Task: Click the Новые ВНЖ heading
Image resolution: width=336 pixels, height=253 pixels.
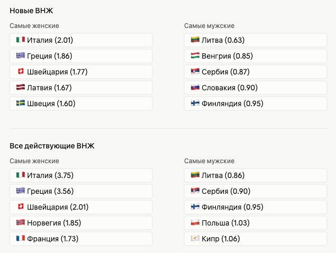Action: tap(31, 11)
